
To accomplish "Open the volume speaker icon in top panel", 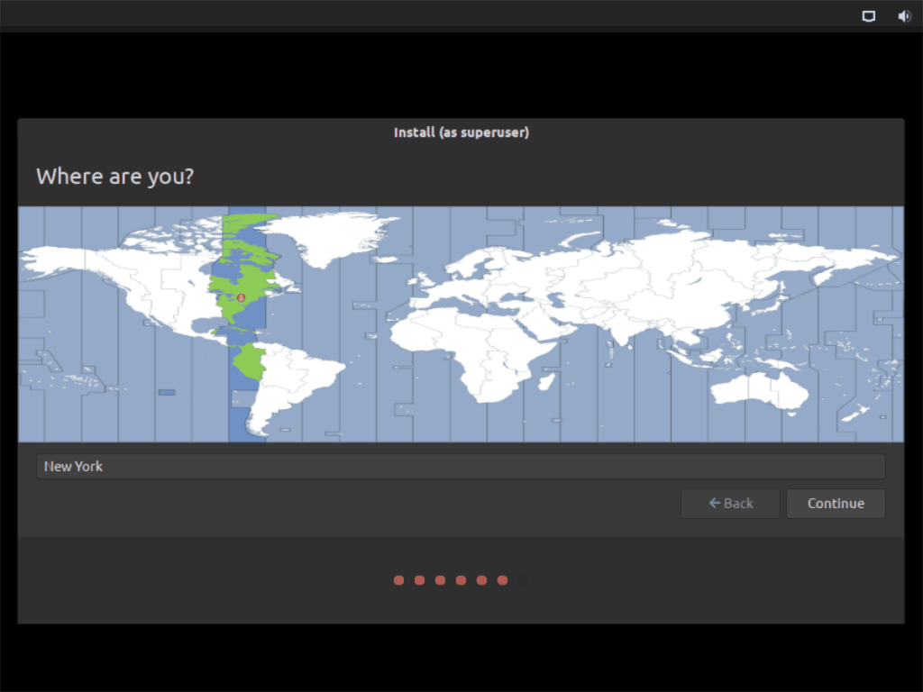I will click(904, 16).
